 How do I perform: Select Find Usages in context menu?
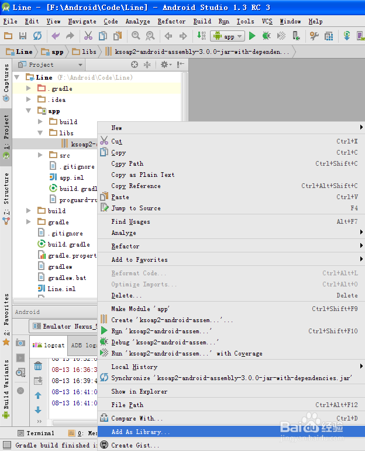click(231, 221)
